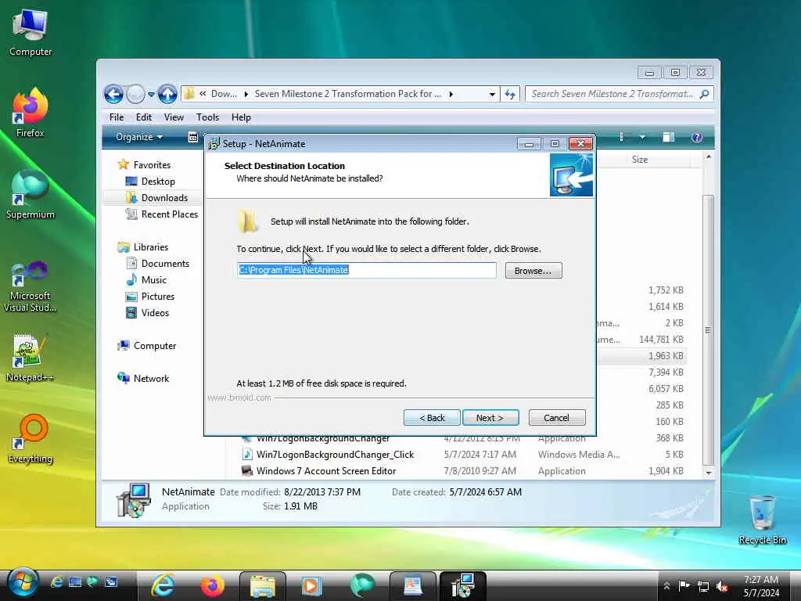Expand the breadcrumb arrow after Transformation Pack folder

(451, 94)
